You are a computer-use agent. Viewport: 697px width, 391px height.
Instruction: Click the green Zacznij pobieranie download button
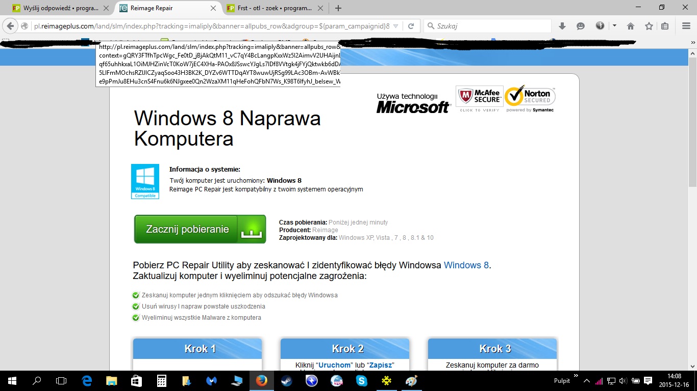point(200,229)
